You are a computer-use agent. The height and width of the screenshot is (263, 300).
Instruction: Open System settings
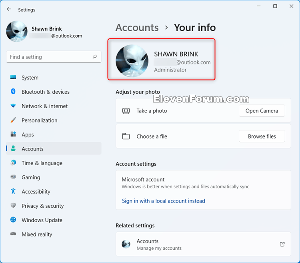tap(54, 78)
